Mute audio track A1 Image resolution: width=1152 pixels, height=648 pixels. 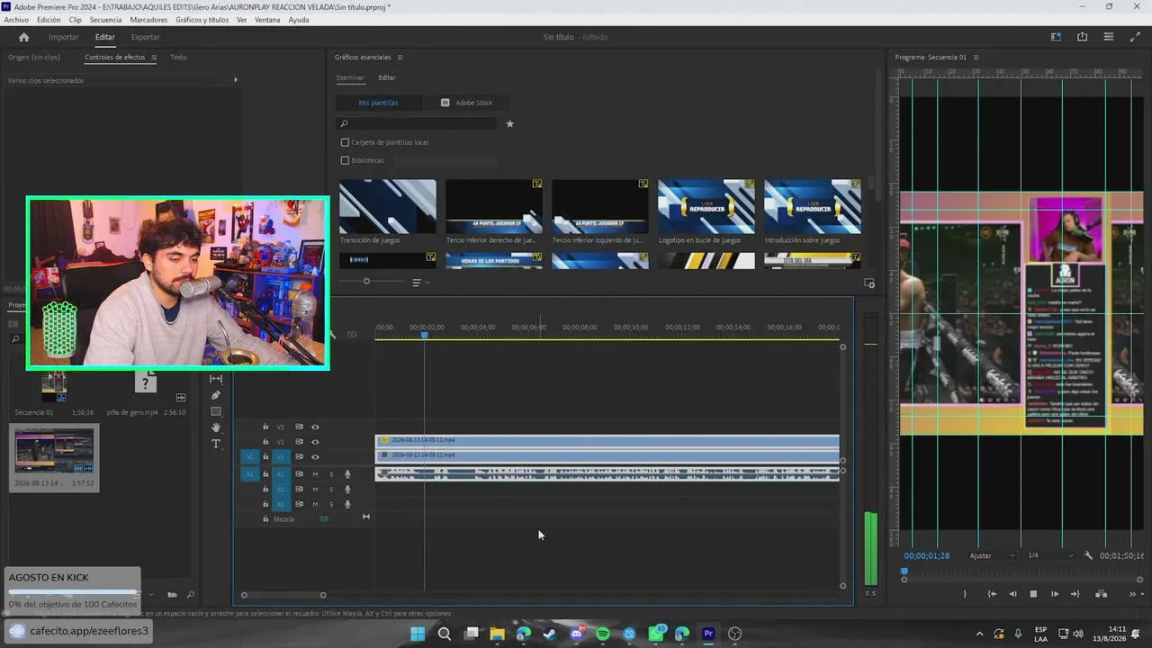pyautogui.click(x=315, y=474)
